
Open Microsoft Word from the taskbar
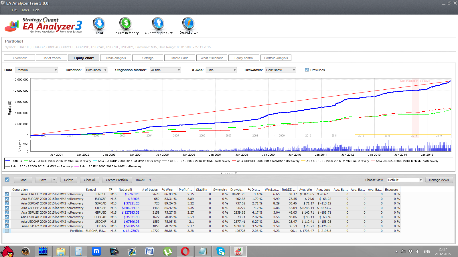[x=149, y=251]
